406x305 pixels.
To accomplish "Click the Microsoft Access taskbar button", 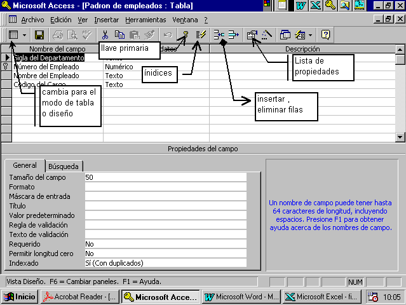I will point(161,297).
